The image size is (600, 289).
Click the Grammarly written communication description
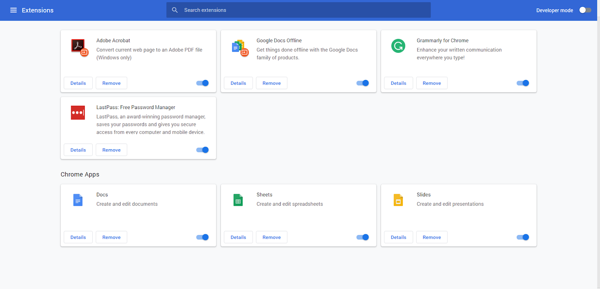[x=459, y=54]
